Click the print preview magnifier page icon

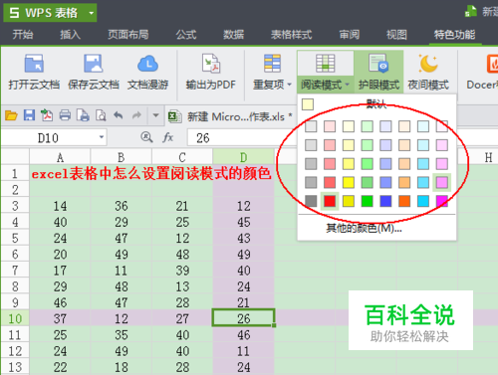[x=101, y=115]
